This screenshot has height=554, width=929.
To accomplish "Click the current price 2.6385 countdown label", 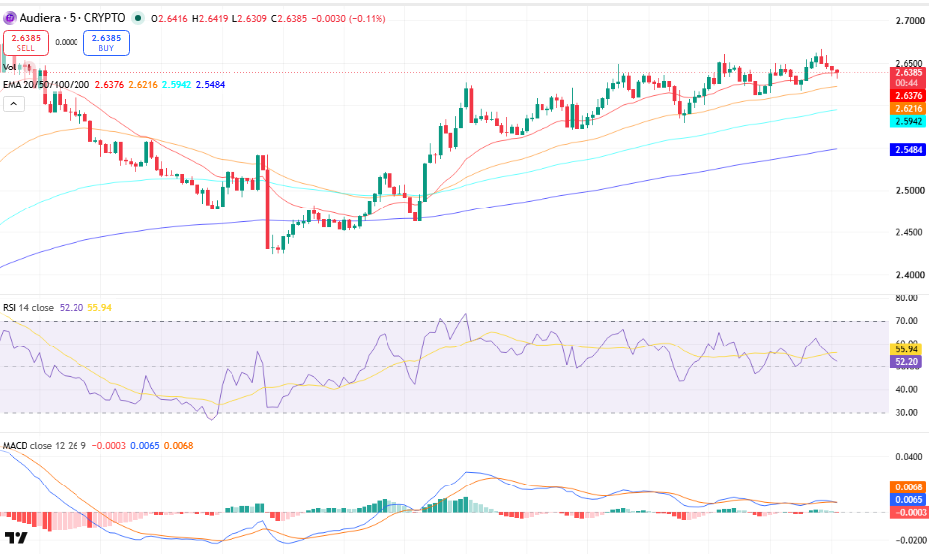I will point(908,78).
